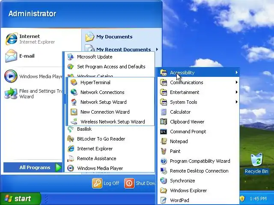The width and height of the screenshot is (274, 205).
Task: Click the 1:45 PM clock
Action: 258,199
